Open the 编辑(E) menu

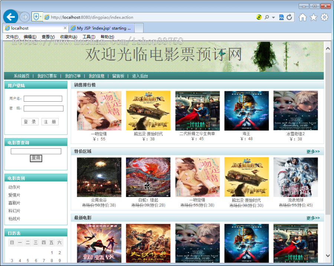[30, 37]
